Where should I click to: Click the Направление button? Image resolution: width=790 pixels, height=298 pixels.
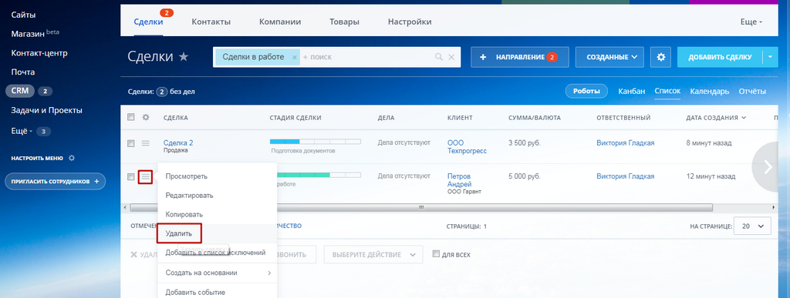[520, 57]
